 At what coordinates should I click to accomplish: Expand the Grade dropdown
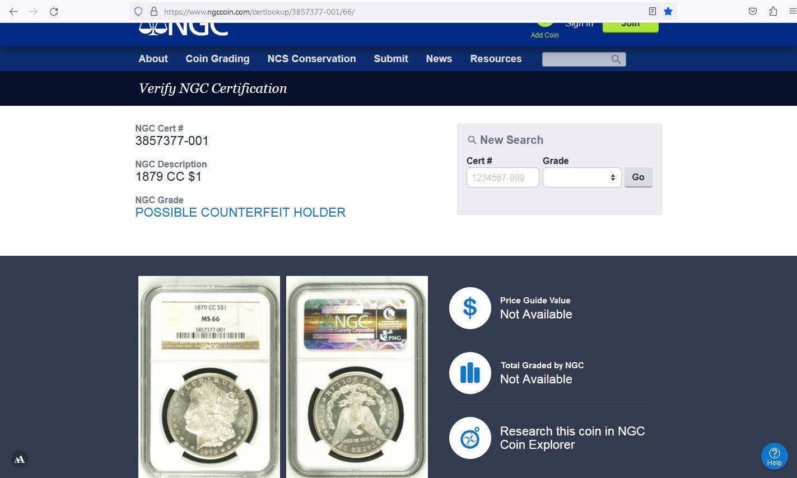tap(581, 177)
